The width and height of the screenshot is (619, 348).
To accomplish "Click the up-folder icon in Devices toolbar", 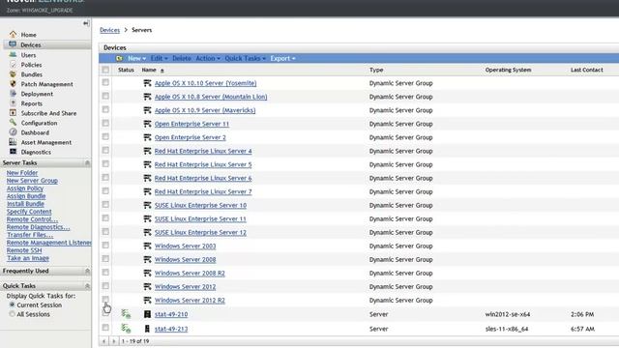I will pyautogui.click(x=119, y=58).
